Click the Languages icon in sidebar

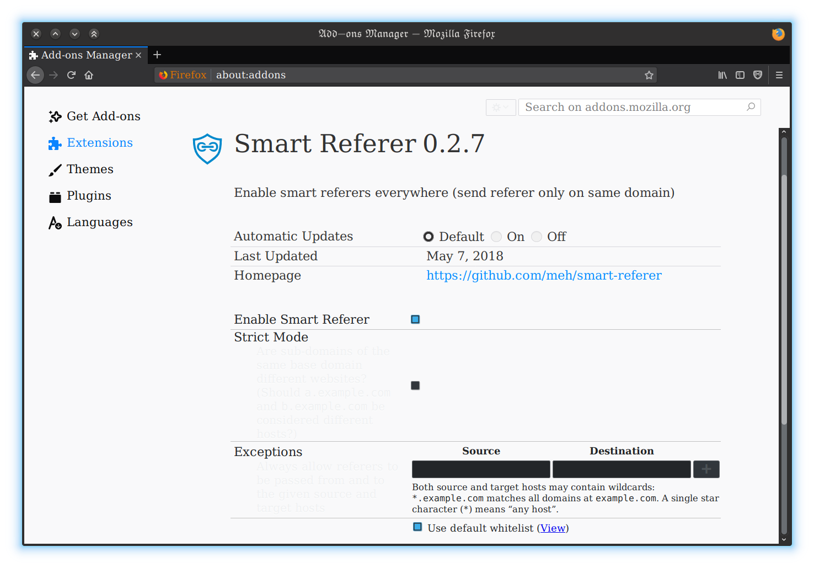[55, 223]
